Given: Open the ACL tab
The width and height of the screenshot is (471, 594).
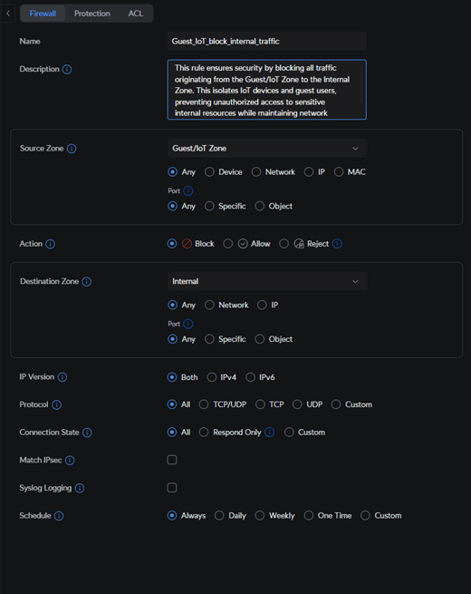Looking at the screenshot, I should click(x=136, y=14).
